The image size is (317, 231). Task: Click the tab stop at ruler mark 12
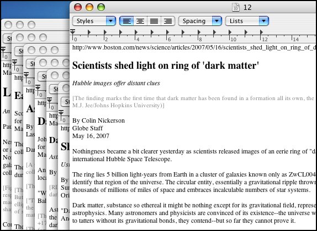point(261,32)
